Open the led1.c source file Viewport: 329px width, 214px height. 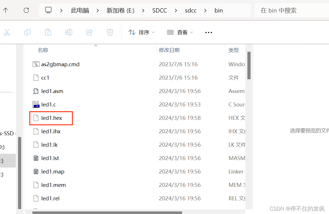[x=48, y=104]
